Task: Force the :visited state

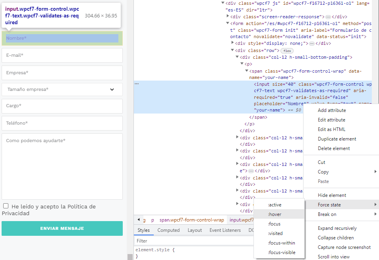Action: 279,233
